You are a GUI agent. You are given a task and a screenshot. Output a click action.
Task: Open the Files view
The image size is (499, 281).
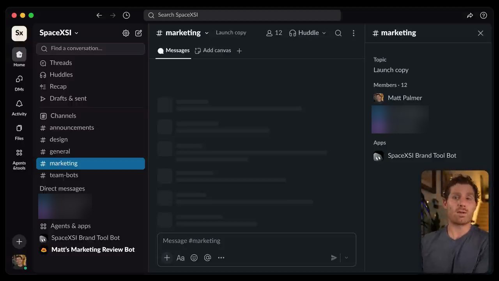(x=19, y=132)
